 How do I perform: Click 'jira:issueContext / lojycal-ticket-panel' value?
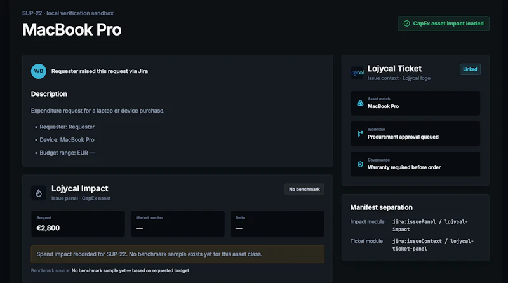click(433, 245)
